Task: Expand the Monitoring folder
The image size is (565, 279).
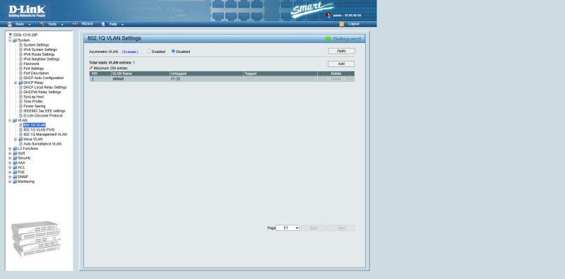Action: click(10, 182)
